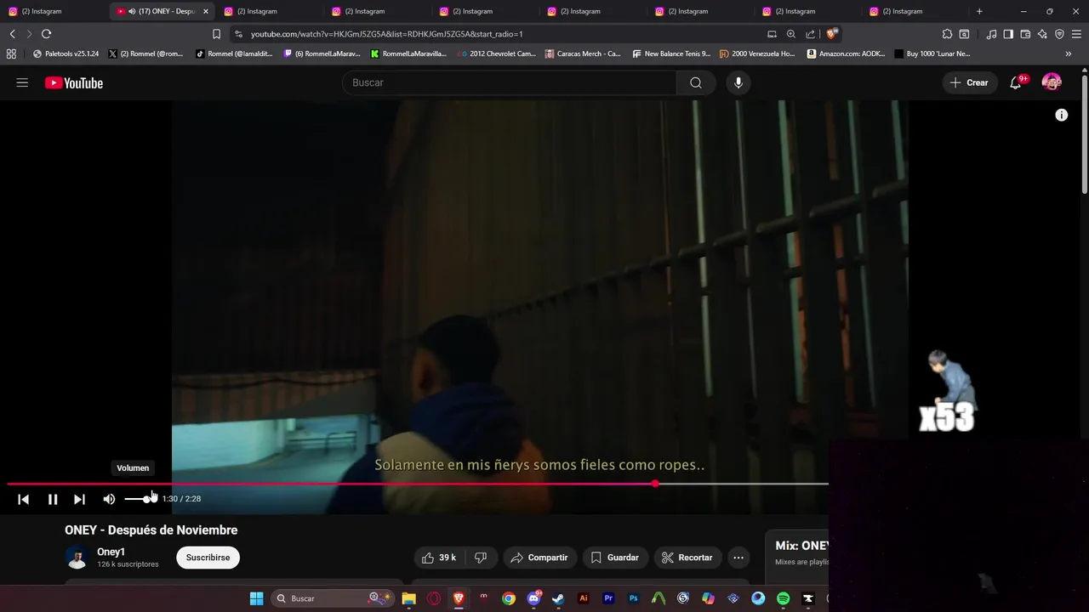Show video info card icon

coord(1062,115)
